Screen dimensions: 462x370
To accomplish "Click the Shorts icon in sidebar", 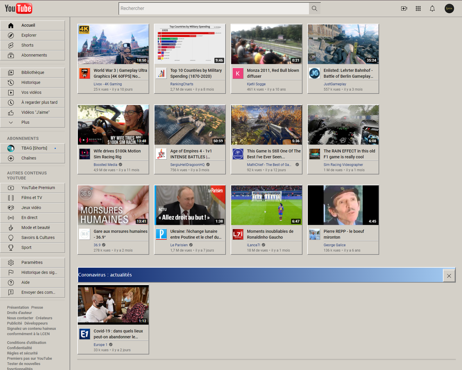I will [11, 45].
